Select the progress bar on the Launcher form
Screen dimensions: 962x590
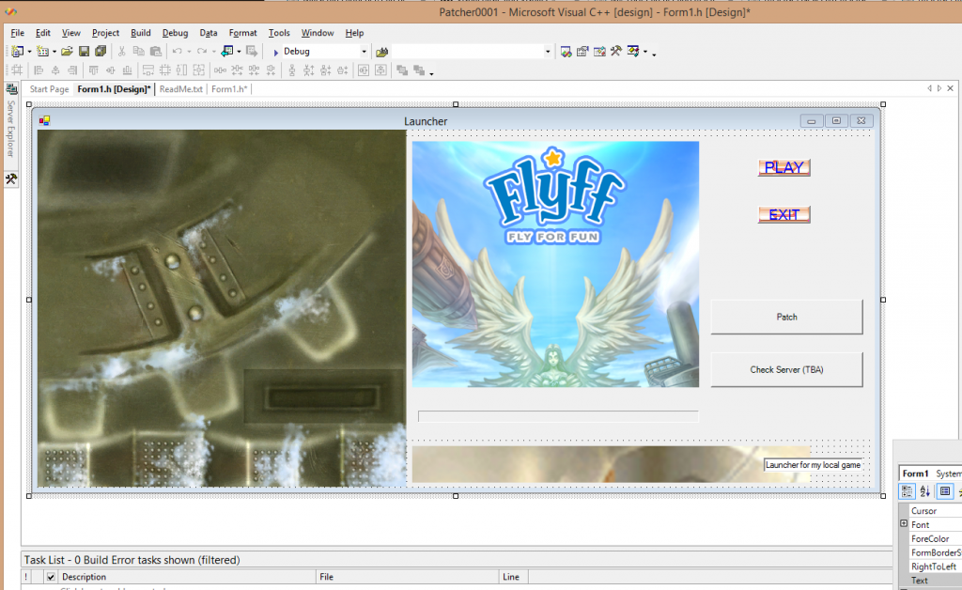(x=558, y=416)
